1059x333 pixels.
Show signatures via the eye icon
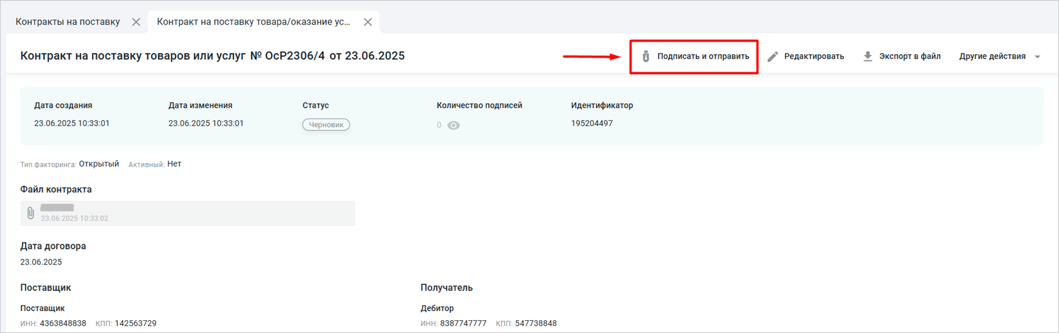coord(454,126)
